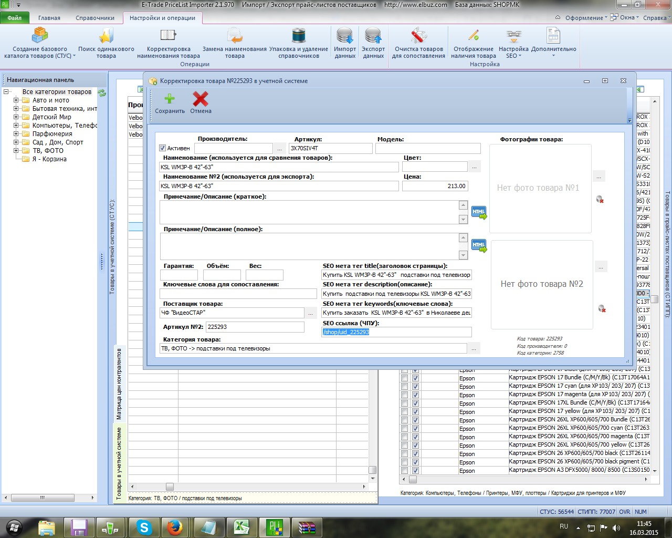Open the Файл menu
672x538 pixels.
(15, 18)
